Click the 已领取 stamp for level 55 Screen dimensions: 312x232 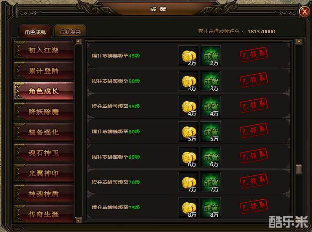pyautogui.click(x=254, y=106)
